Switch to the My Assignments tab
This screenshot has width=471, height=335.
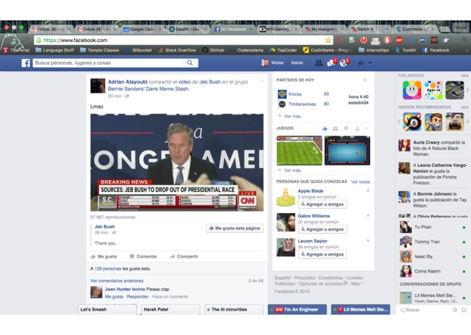(324, 29)
